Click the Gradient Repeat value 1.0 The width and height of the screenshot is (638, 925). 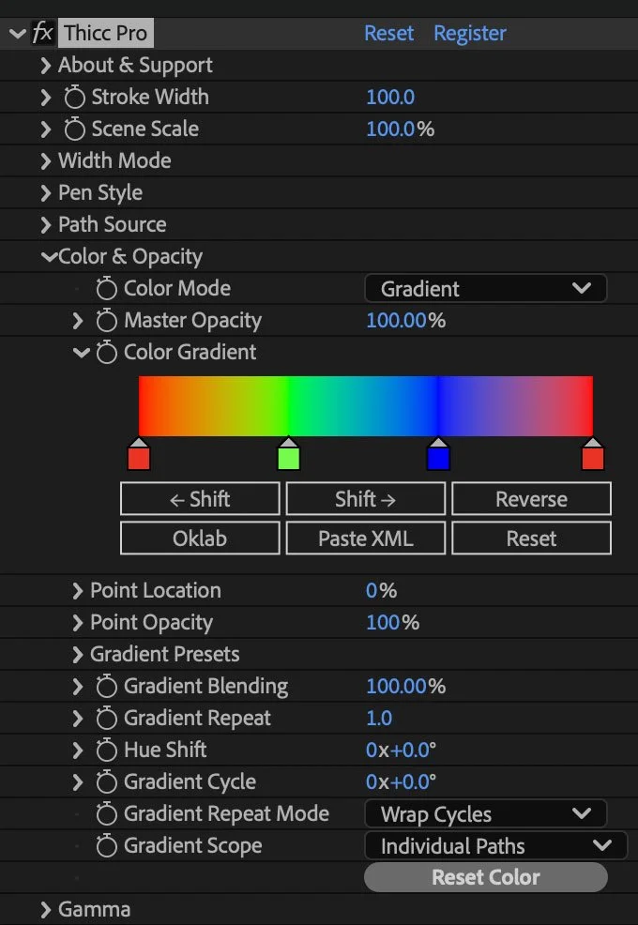pyautogui.click(x=379, y=718)
